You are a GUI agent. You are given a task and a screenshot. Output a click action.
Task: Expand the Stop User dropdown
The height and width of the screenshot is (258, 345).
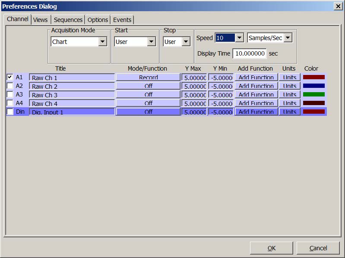pos(186,41)
